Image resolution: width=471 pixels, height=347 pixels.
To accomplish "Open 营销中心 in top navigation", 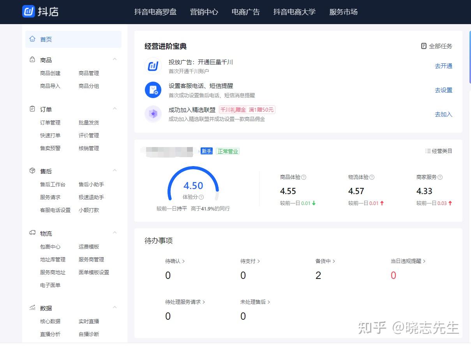I will tap(204, 12).
